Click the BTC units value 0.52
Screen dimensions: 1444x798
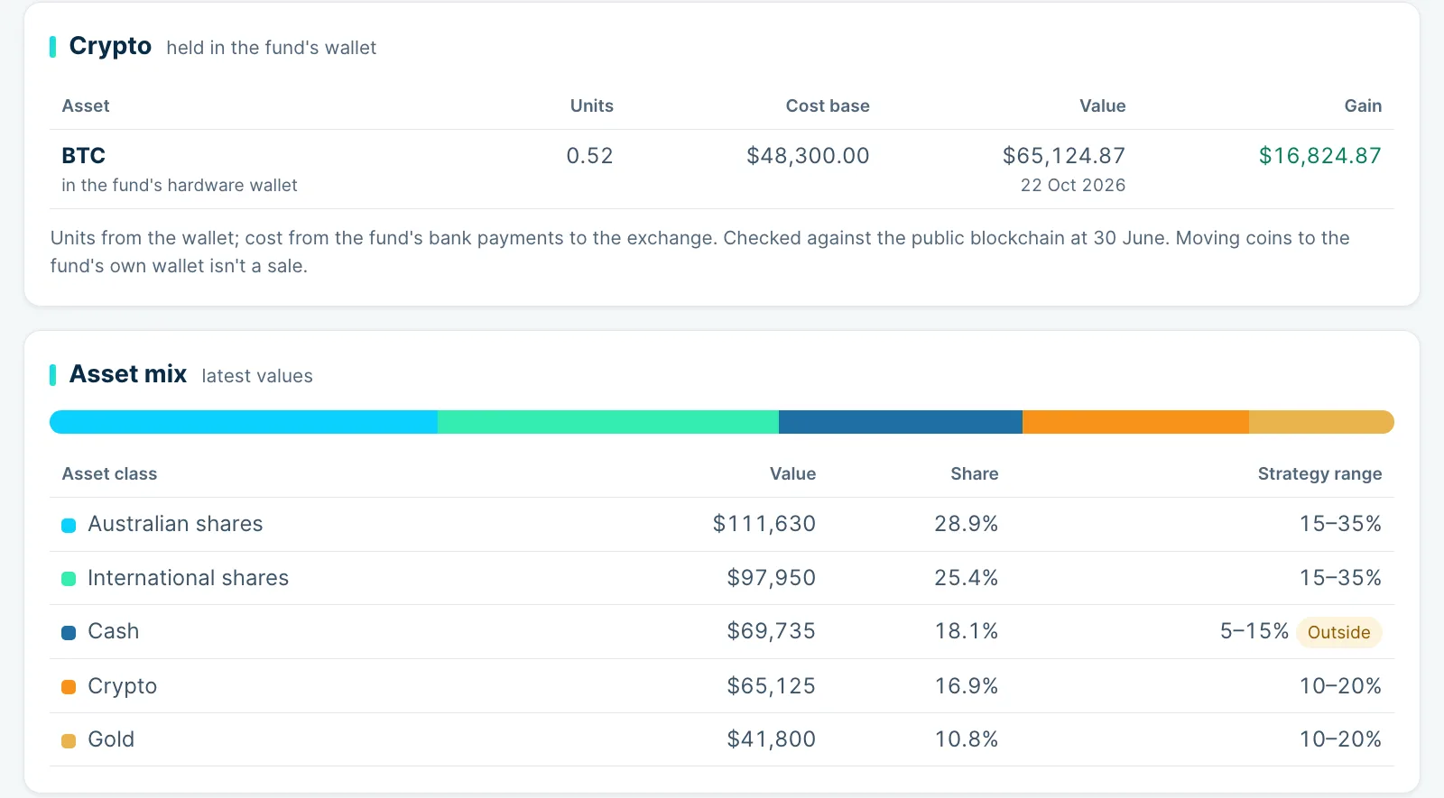(589, 156)
